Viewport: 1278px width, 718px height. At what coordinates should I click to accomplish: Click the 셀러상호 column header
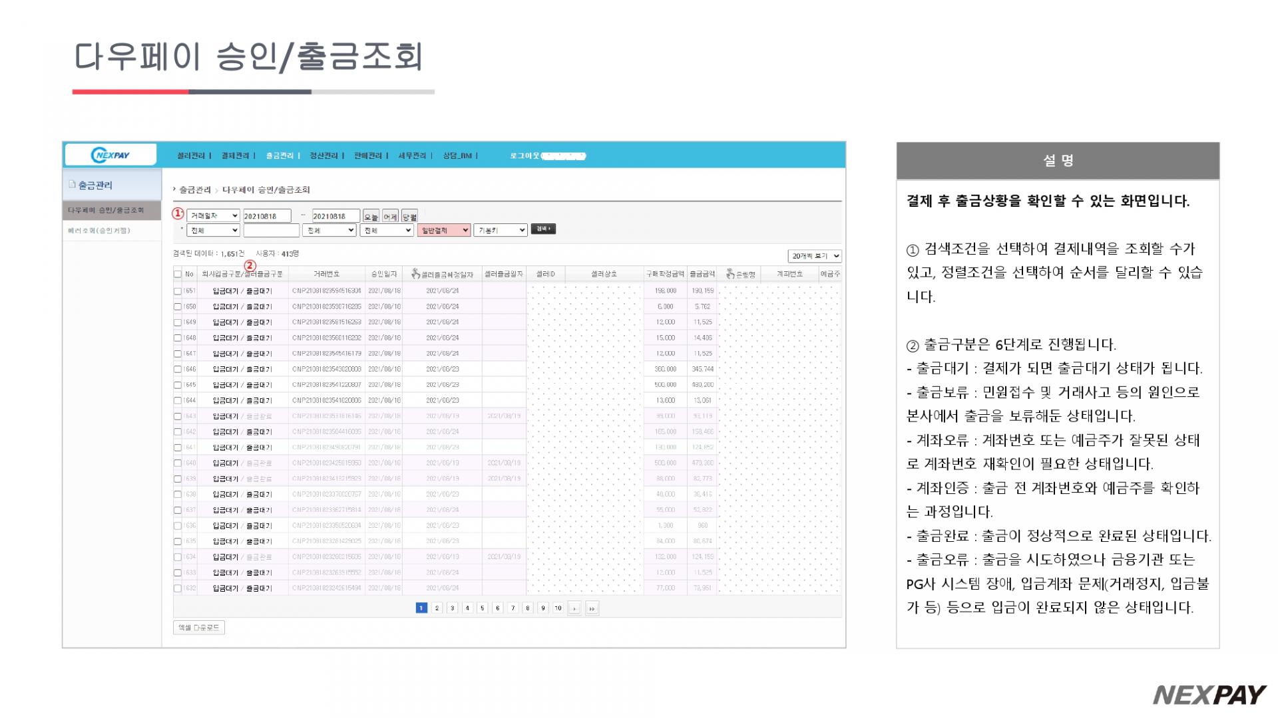click(604, 274)
